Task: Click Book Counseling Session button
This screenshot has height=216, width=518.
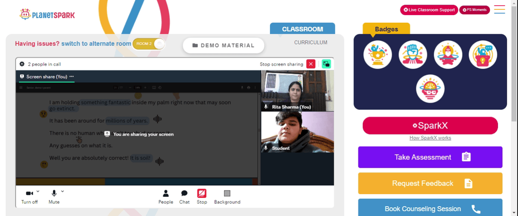Action: pyautogui.click(x=430, y=207)
